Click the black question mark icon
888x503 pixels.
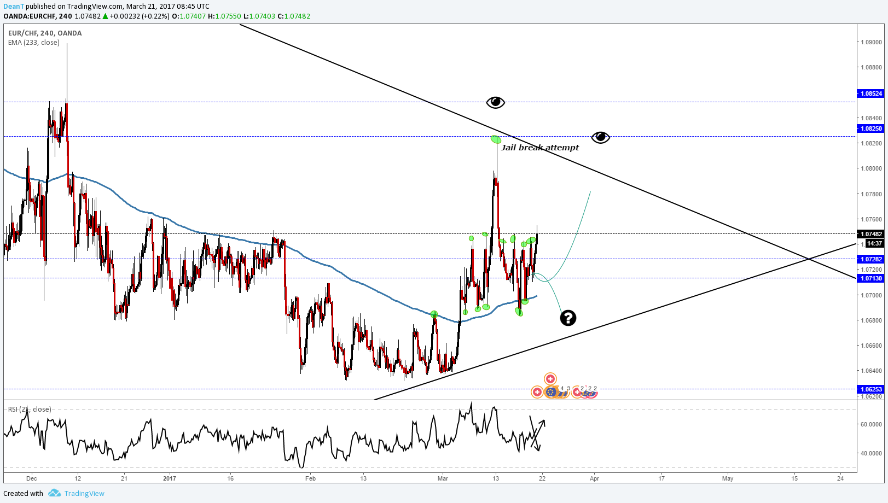point(568,318)
